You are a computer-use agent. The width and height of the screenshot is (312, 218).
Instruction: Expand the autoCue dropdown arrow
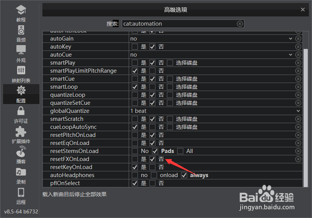click(291, 55)
